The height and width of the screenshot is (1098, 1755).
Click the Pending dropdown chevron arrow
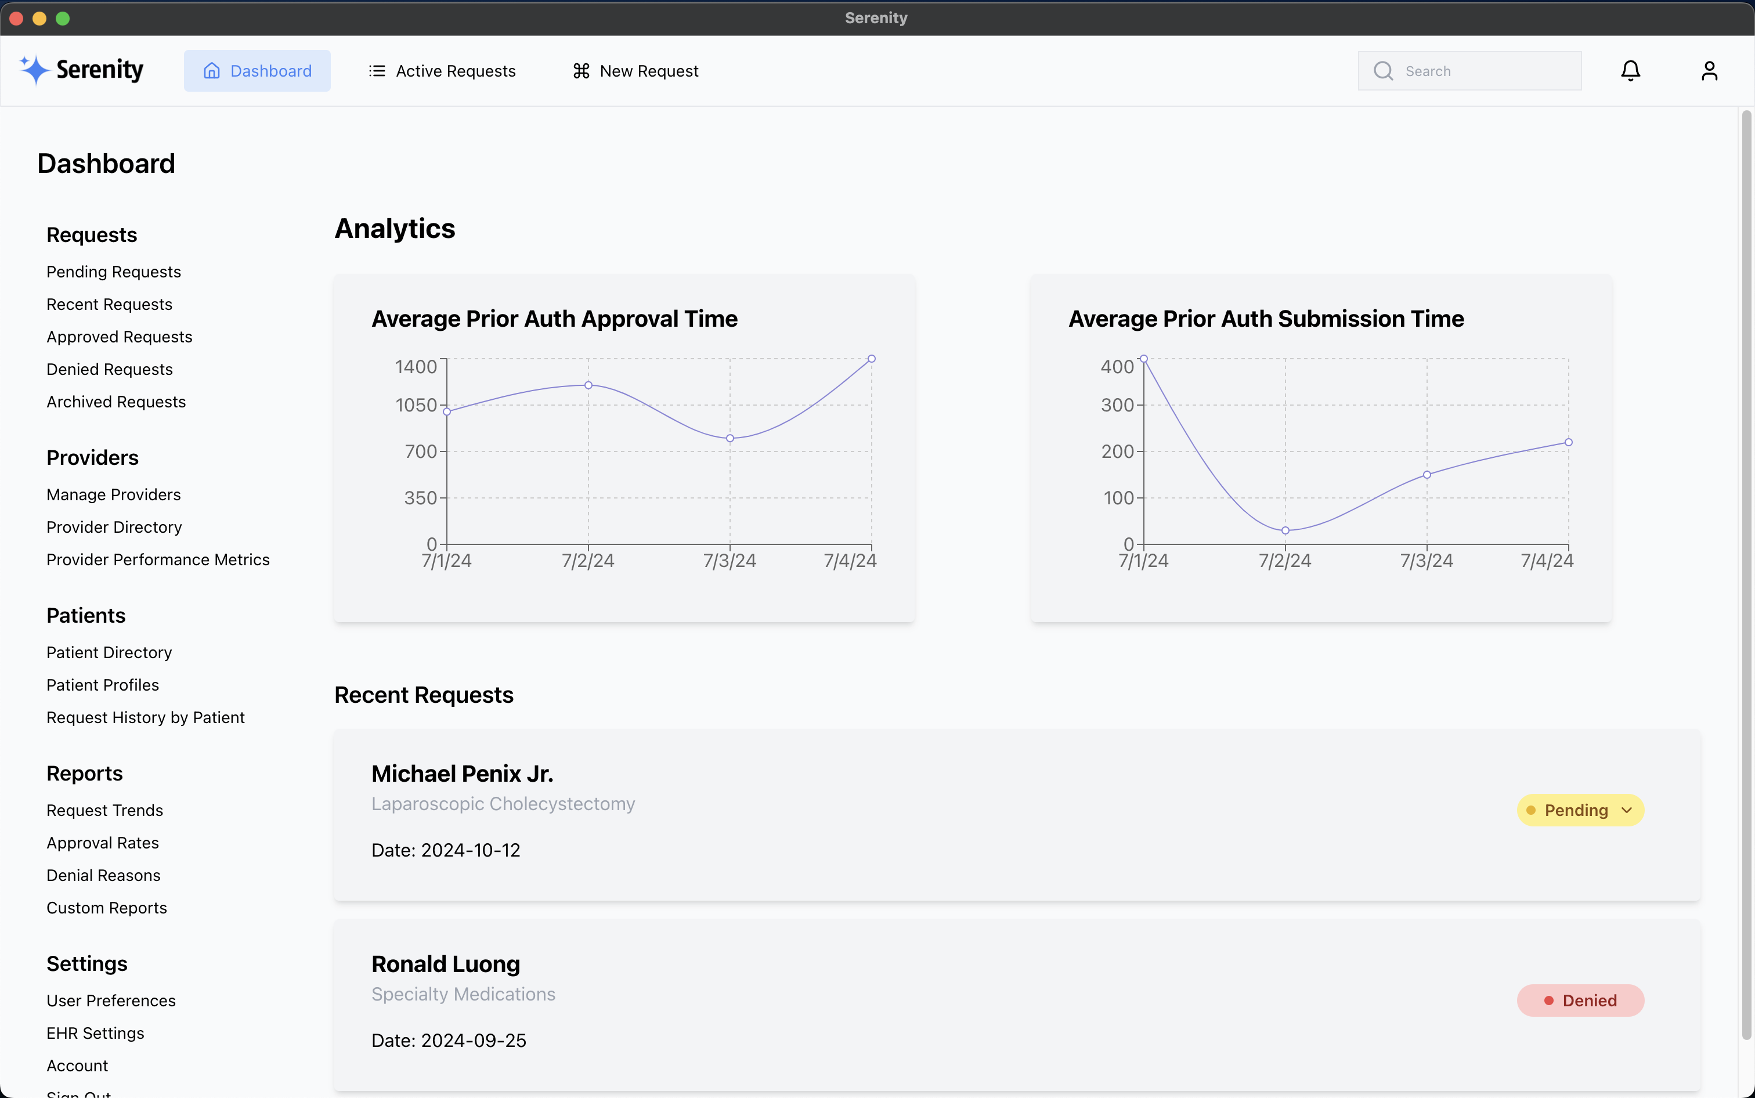tap(1627, 810)
